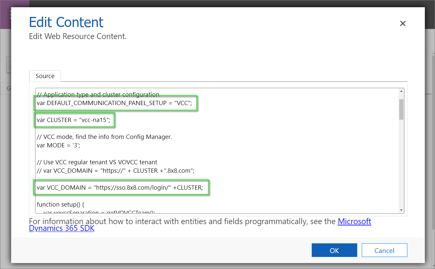Click the 'VCC mode, find the info' comment
The width and height of the screenshot is (435, 269).
[104, 137]
